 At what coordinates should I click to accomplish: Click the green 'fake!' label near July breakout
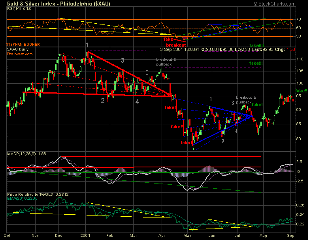click(257, 105)
